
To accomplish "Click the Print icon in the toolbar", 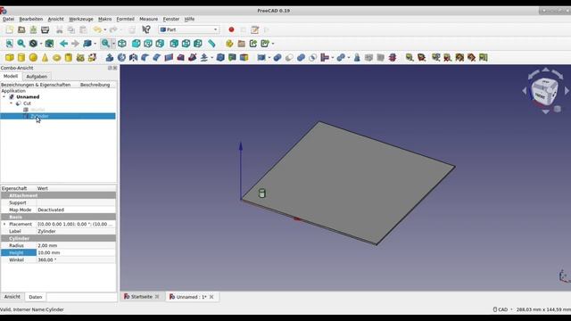I will (46, 29).
